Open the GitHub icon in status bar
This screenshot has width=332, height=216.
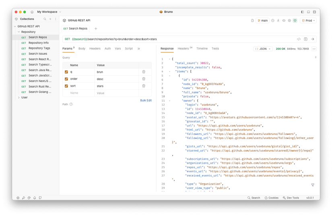point(40,198)
